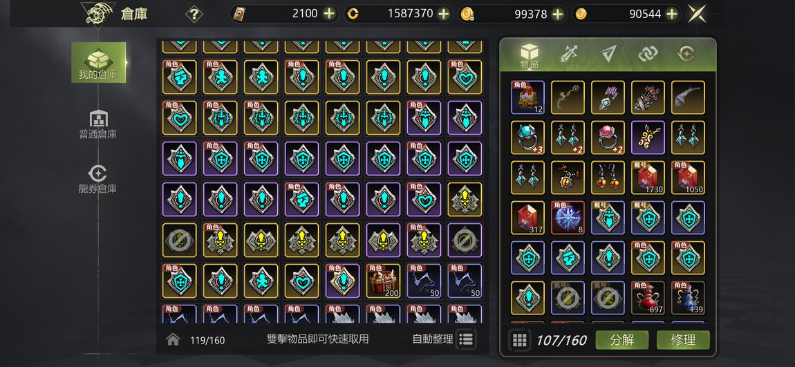Switch to the triangle arrow inventory tab

609,54
